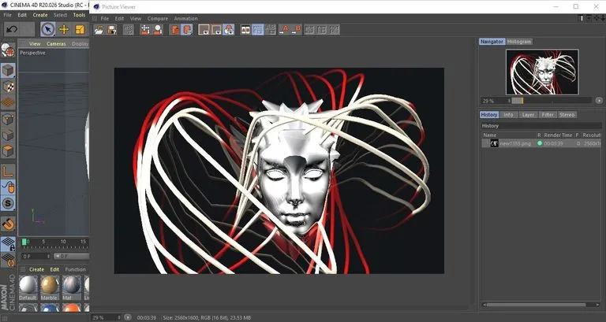
Task: Toggle the Compare Animate Second icon
Action: [258, 30]
